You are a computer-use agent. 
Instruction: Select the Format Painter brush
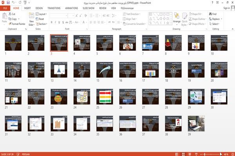tap(10, 24)
